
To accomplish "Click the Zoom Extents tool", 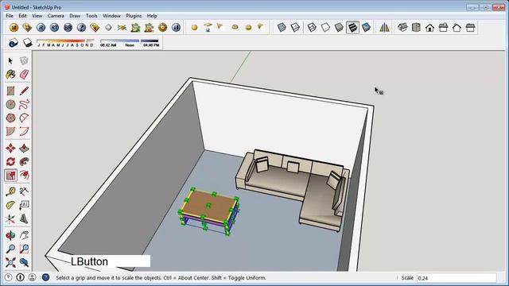I will point(10,262).
